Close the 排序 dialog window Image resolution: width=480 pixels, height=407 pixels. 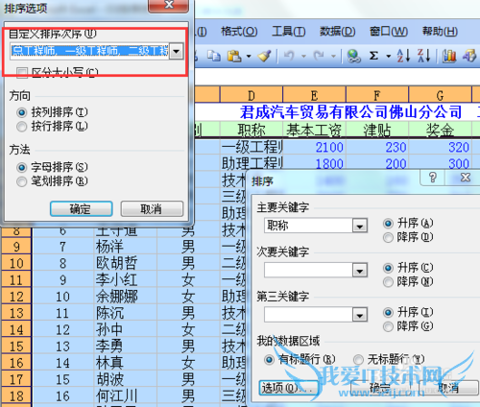point(466,178)
